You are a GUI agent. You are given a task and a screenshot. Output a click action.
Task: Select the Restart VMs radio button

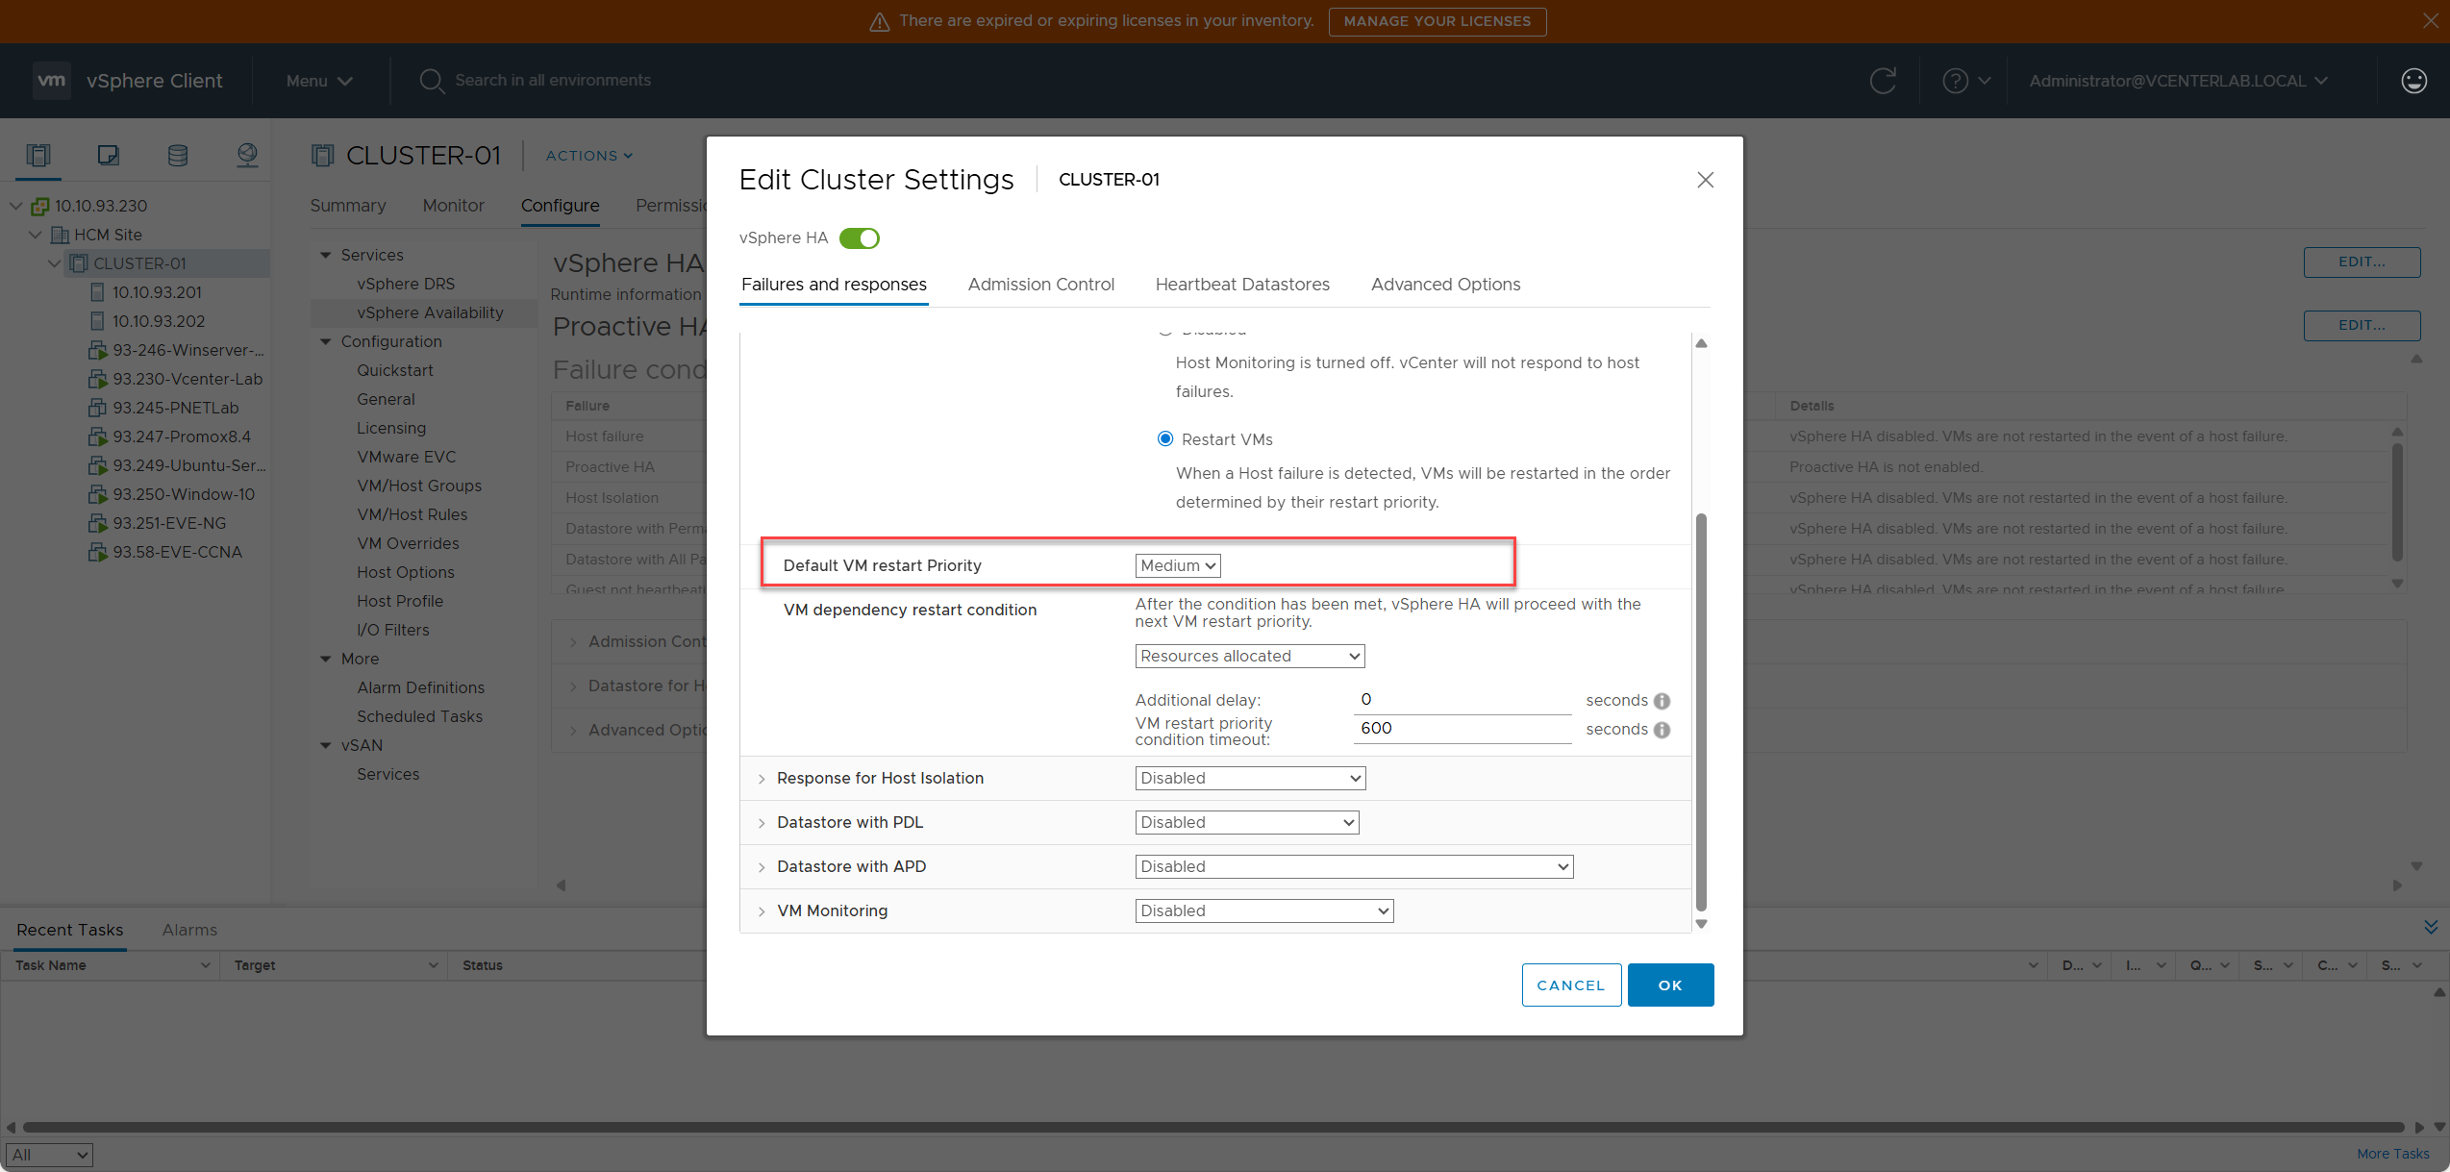coord(1164,438)
